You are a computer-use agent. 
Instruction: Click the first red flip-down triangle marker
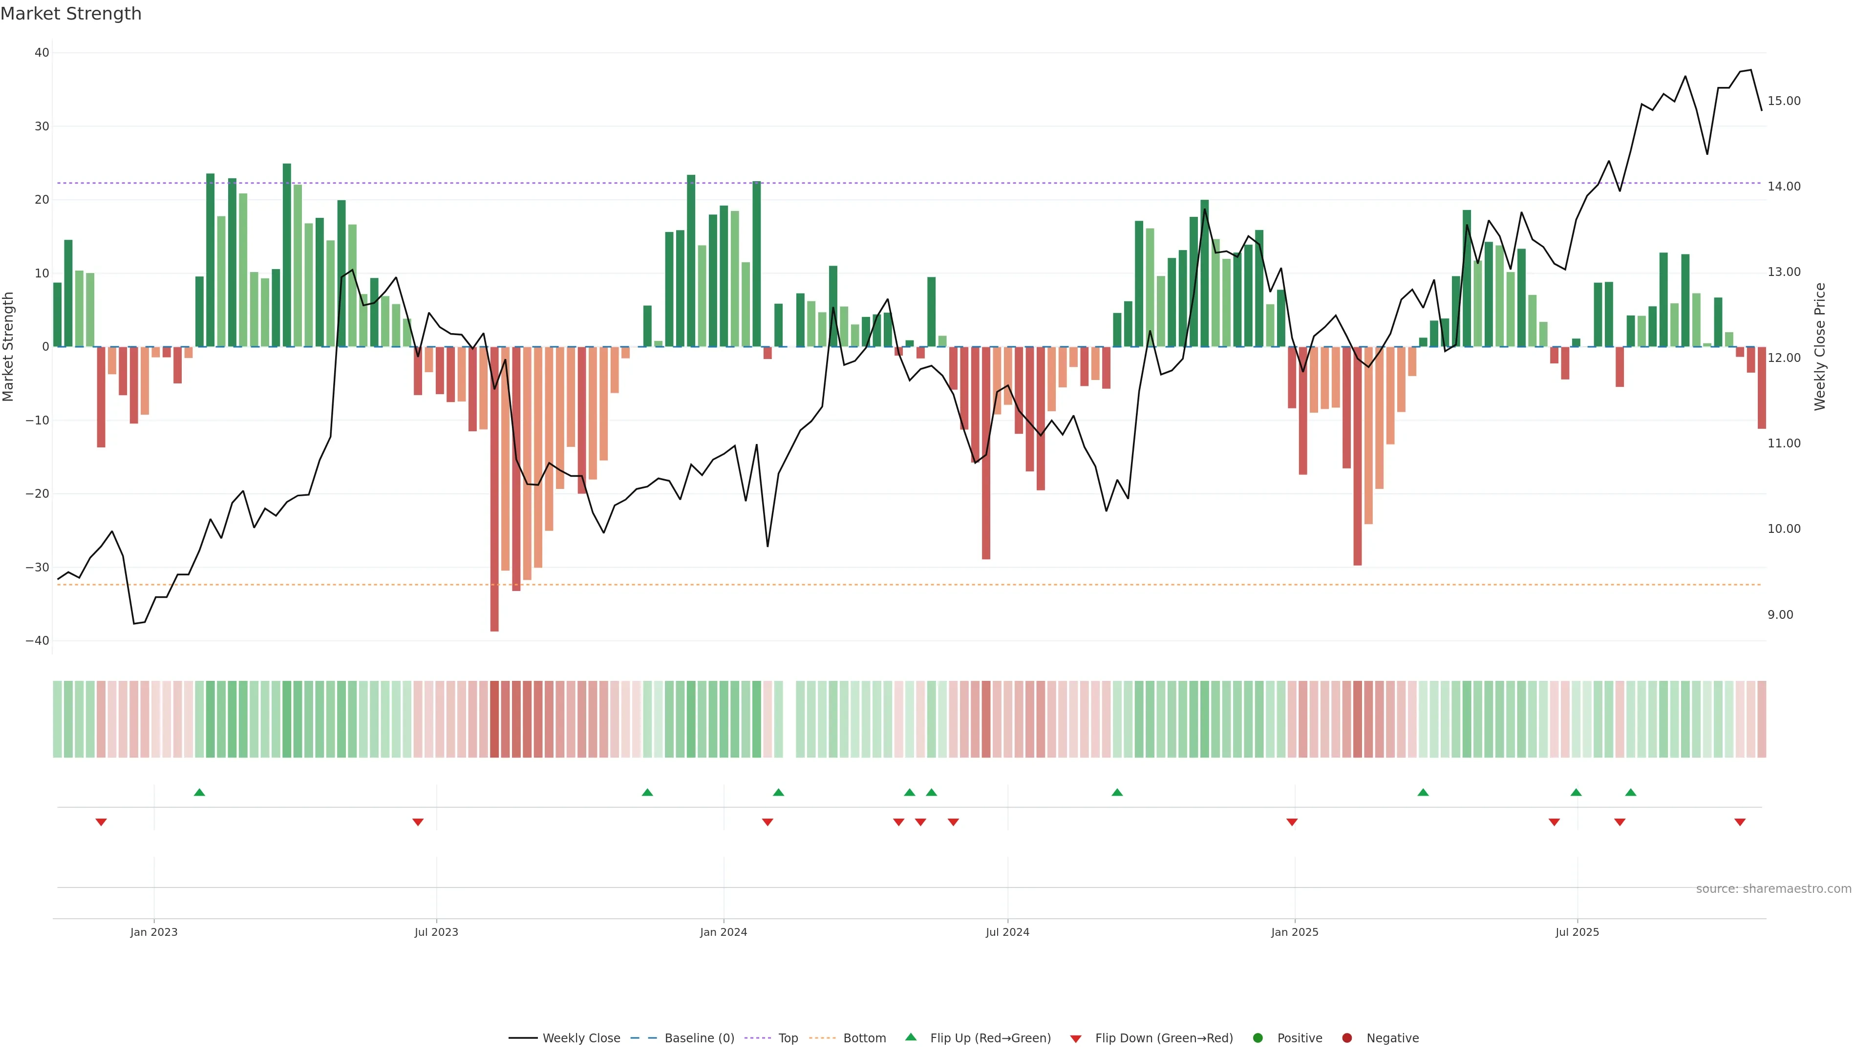[x=101, y=822]
